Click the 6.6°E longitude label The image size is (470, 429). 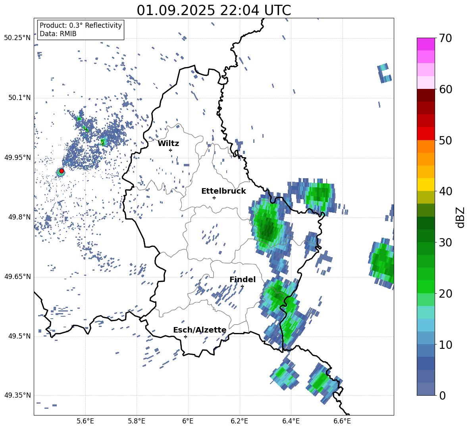point(342,421)
